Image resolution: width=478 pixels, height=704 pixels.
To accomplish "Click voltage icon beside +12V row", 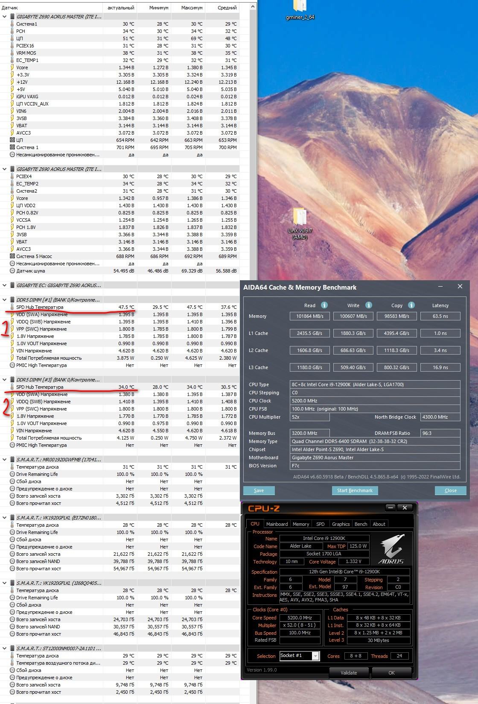I will (12, 82).
